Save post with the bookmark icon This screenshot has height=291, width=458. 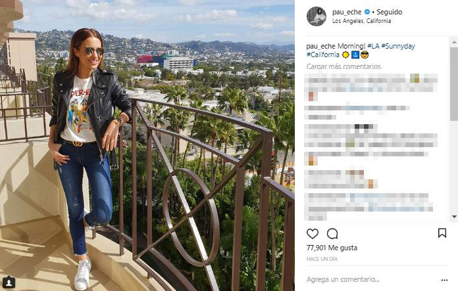pyautogui.click(x=442, y=233)
